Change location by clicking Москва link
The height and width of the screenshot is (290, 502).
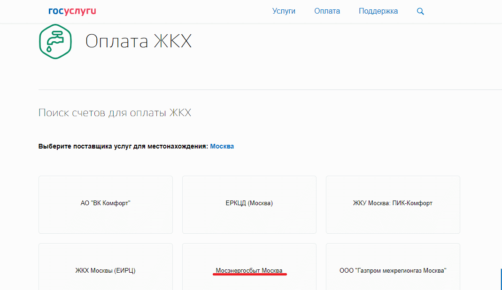pyautogui.click(x=222, y=146)
